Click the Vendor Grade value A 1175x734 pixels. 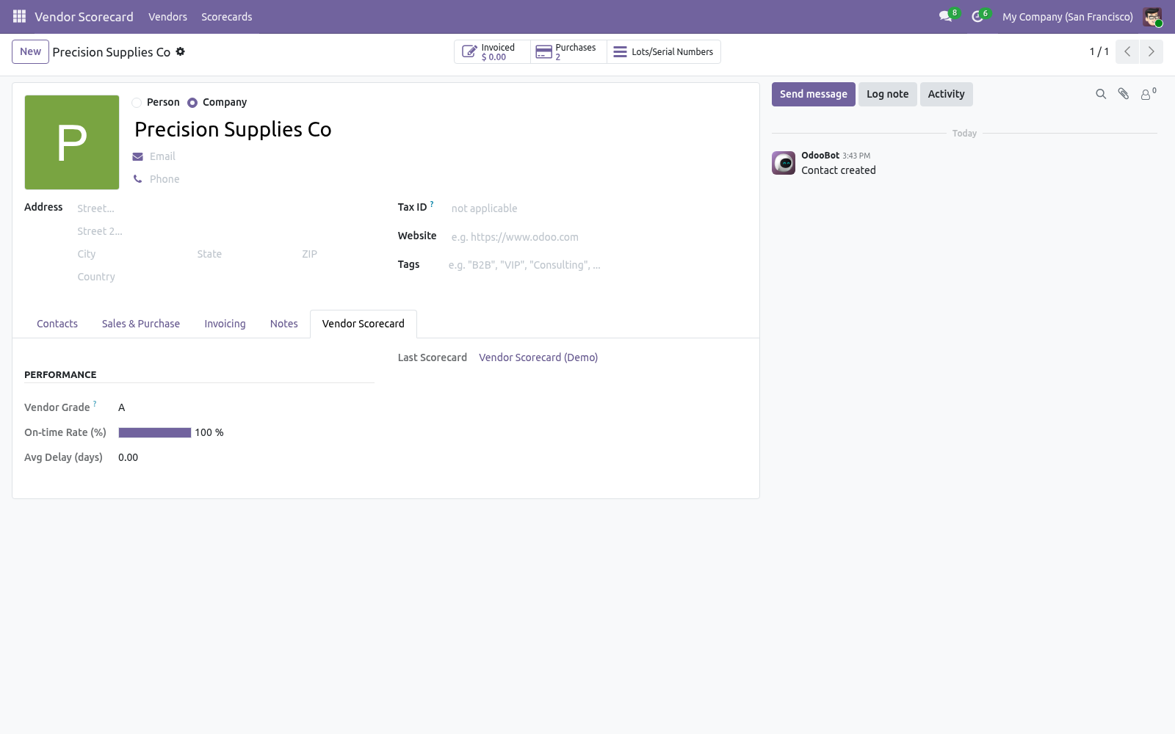tap(122, 407)
